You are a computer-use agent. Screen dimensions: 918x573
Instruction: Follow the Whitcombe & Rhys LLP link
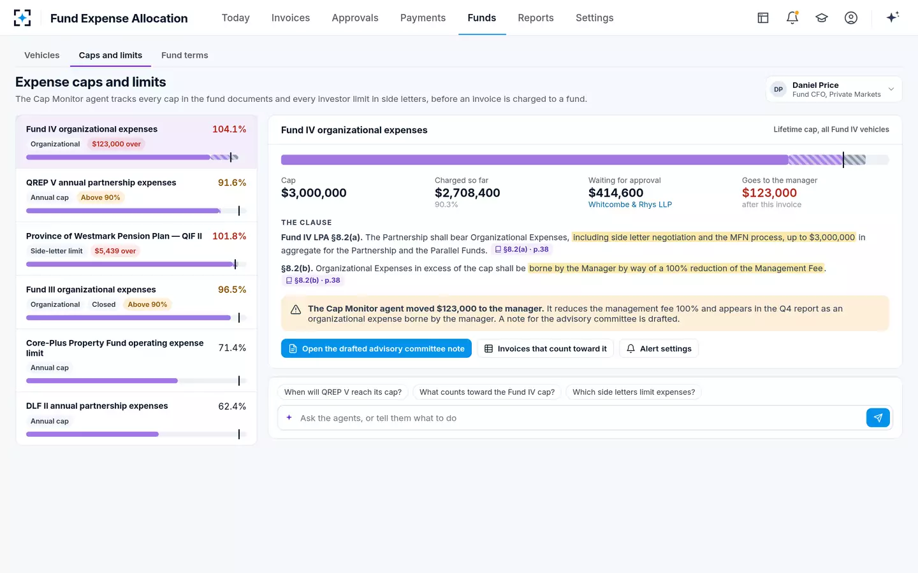tap(630, 204)
